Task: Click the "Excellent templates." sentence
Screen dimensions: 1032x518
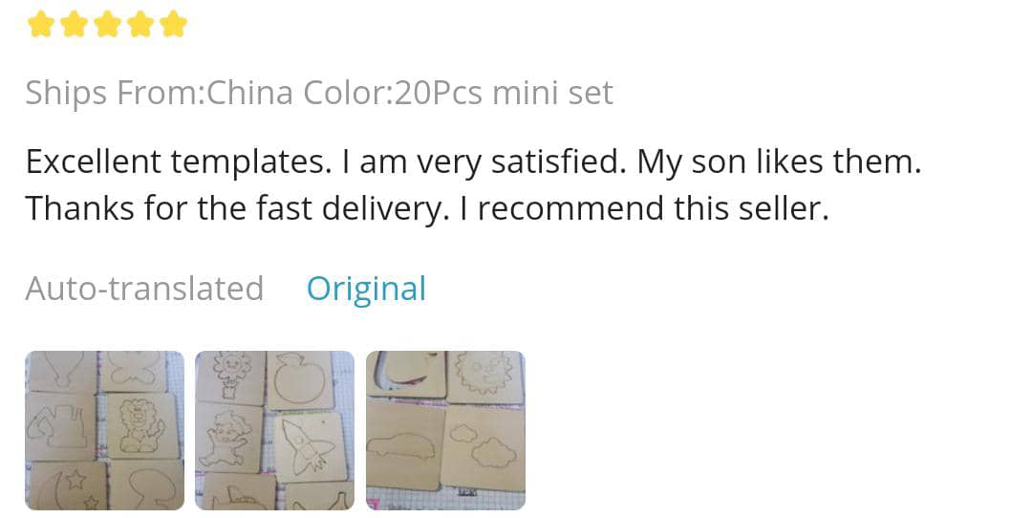Action: [174, 162]
